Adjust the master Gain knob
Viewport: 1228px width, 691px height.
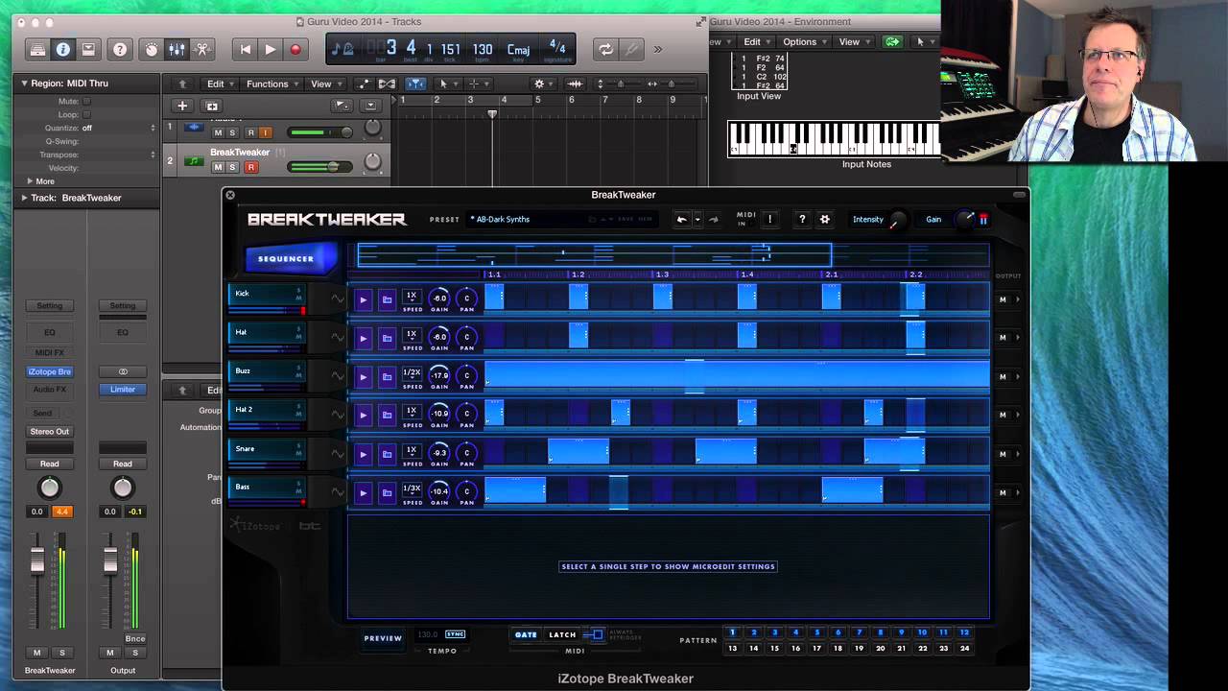click(967, 219)
